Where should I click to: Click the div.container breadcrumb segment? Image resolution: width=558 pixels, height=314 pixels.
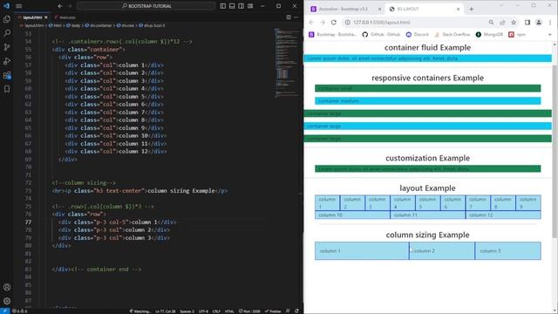[x=98, y=25]
